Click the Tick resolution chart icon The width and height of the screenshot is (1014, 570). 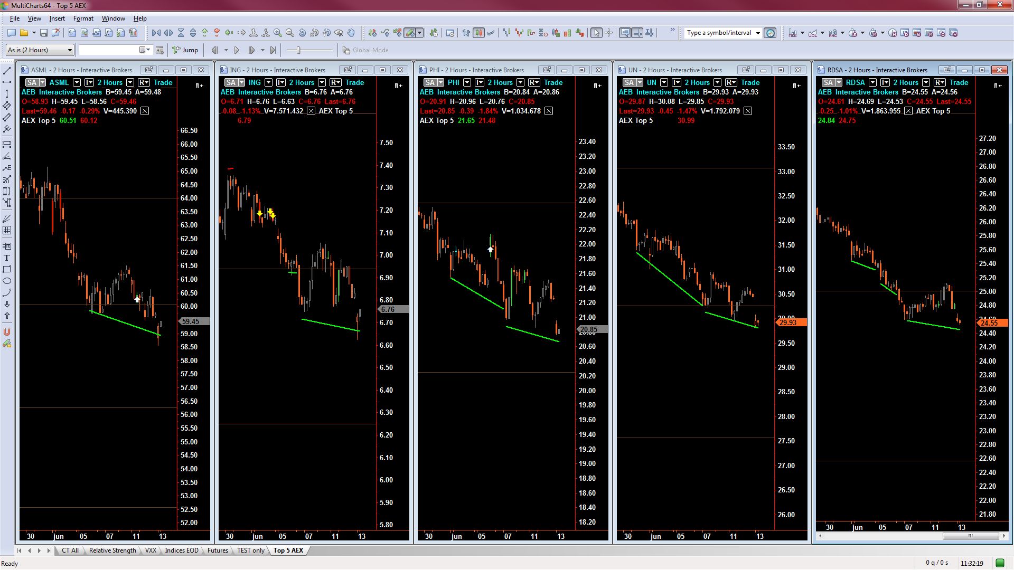click(793, 33)
